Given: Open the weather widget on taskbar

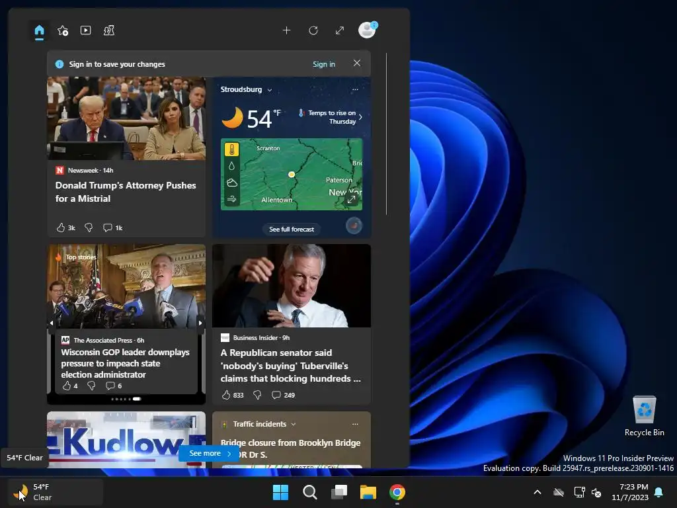Looking at the screenshot, I should (56, 492).
